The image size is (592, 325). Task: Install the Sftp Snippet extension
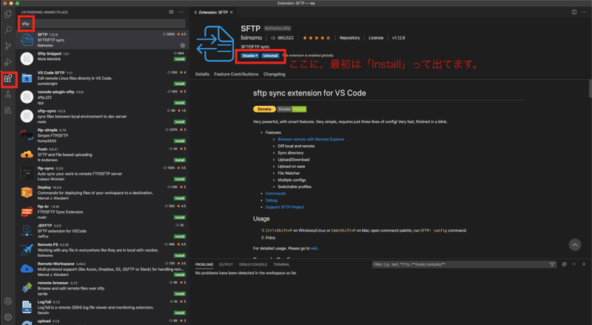[x=179, y=59]
